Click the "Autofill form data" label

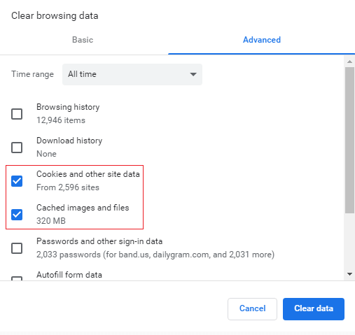(69, 275)
